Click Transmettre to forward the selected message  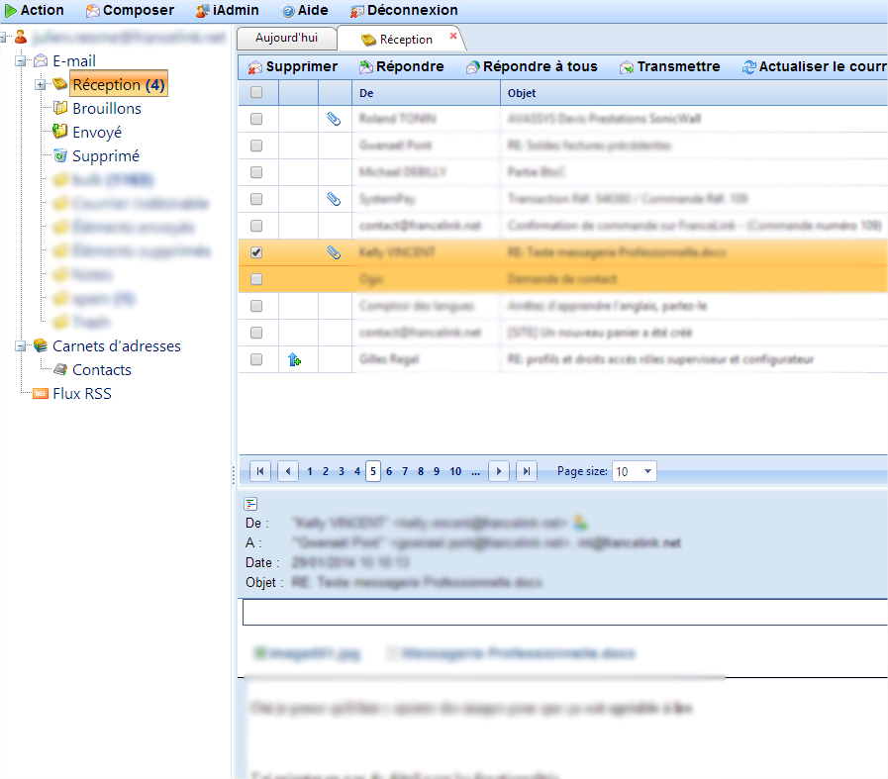coord(671,66)
